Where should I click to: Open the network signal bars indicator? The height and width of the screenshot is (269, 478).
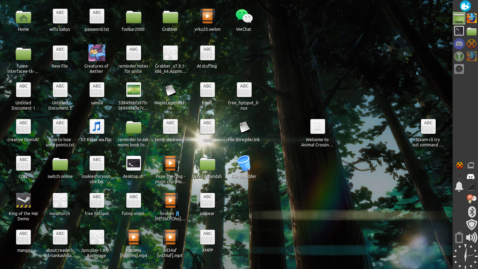(x=471, y=187)
